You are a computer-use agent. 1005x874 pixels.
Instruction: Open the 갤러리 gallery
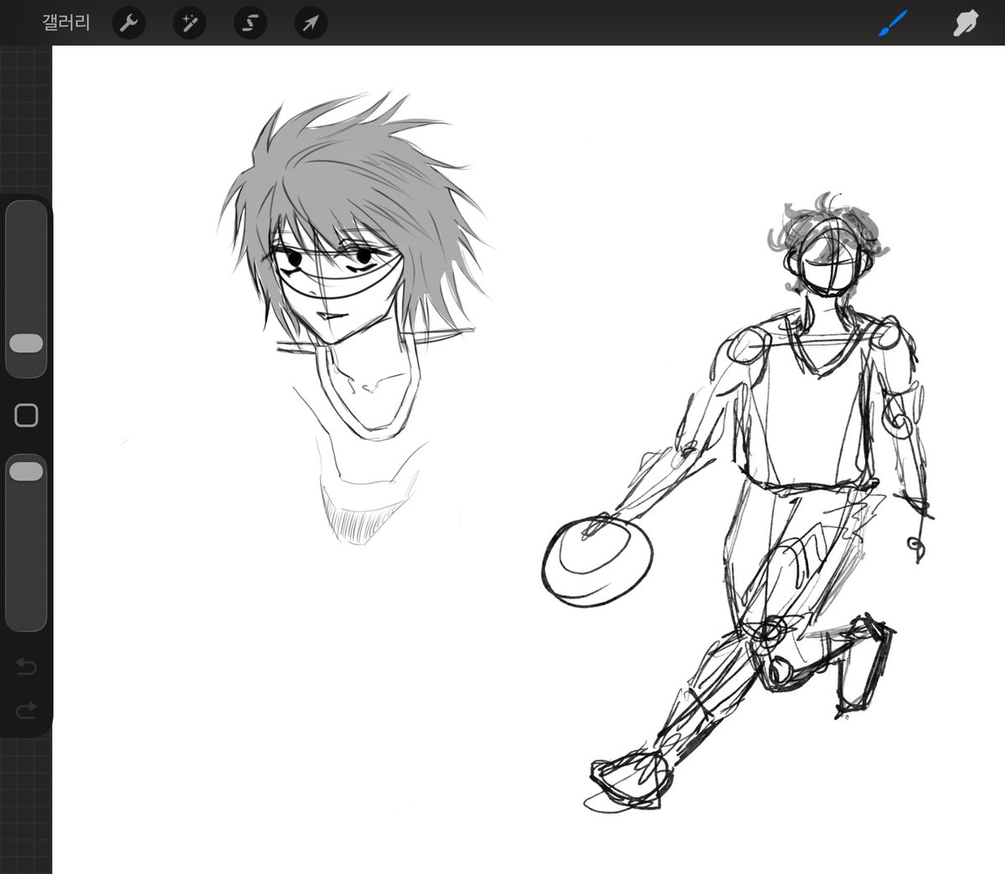(x=66, y=23)
